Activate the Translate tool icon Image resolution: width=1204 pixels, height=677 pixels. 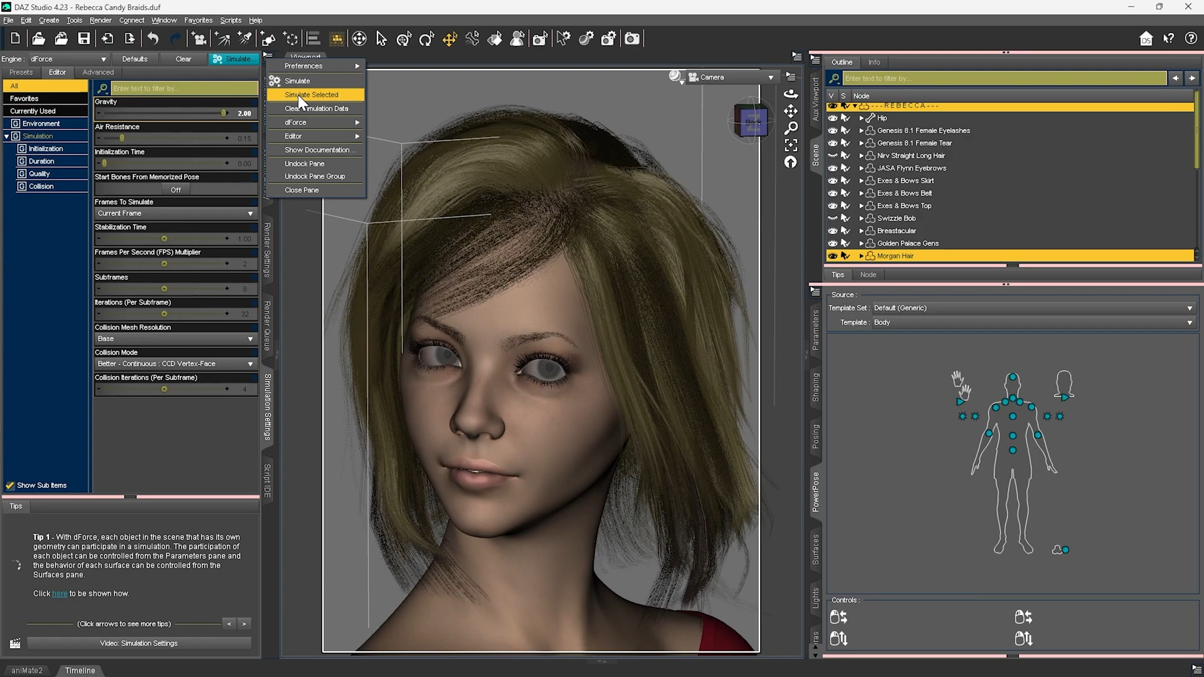tap(450, 39)
